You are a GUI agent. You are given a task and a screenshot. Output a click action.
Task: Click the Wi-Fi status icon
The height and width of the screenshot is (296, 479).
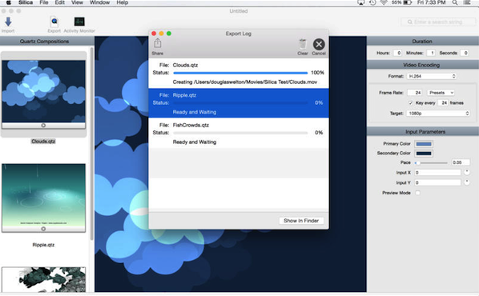point(384,2)
